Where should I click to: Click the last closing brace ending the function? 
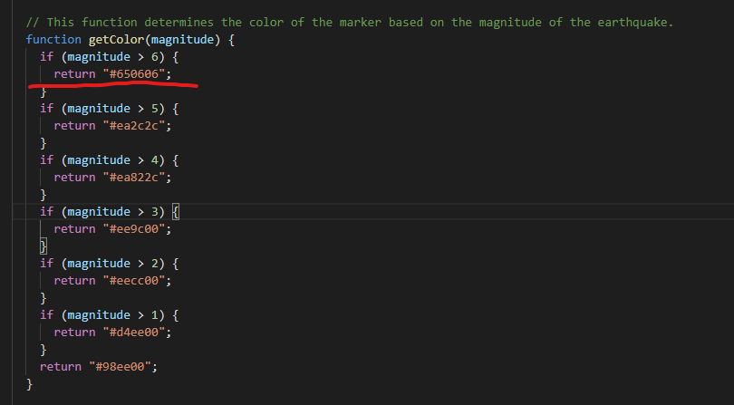point(30,384)
